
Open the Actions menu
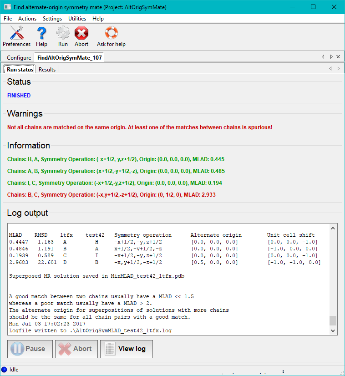coord(27,19)
